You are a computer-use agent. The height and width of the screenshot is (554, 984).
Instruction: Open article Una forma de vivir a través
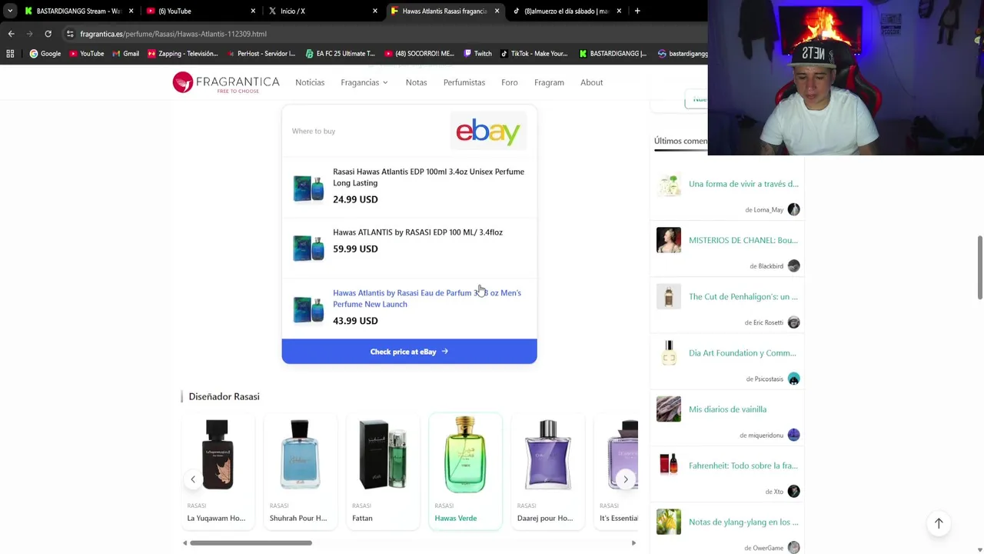pyautogui.click(x=743, y=184)
